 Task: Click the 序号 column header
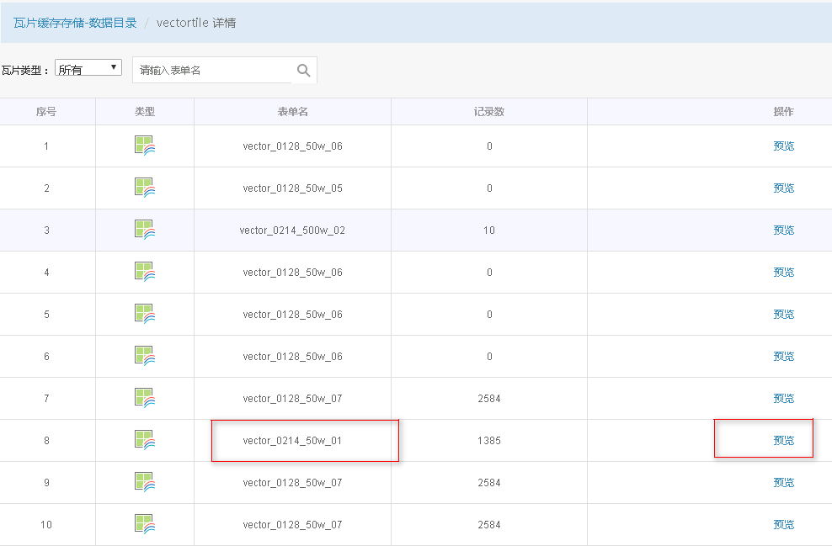pos(46,111)
